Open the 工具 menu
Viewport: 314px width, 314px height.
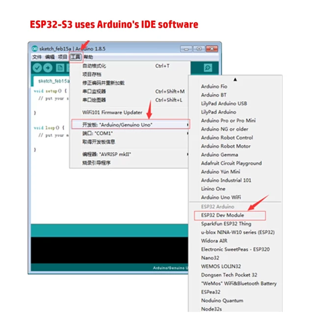[76, 57]
